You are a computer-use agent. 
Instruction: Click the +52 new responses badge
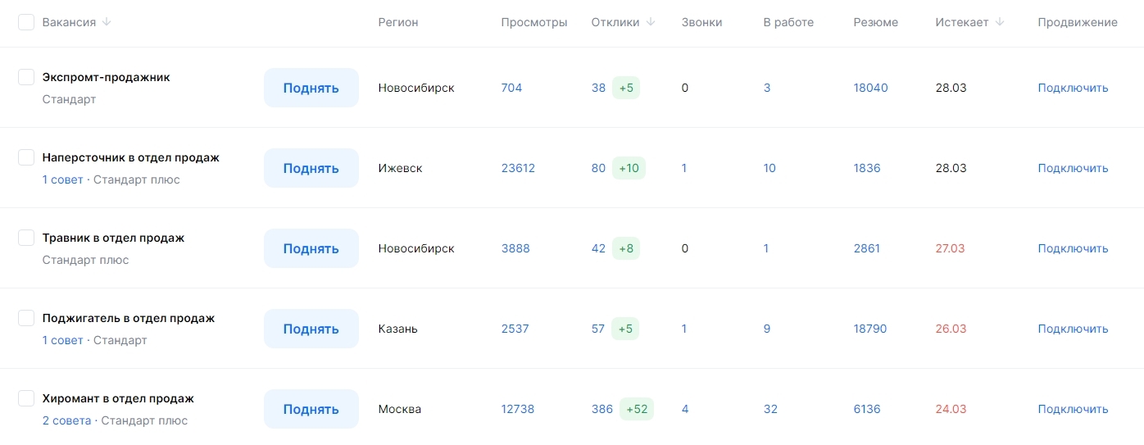[637, 409]
